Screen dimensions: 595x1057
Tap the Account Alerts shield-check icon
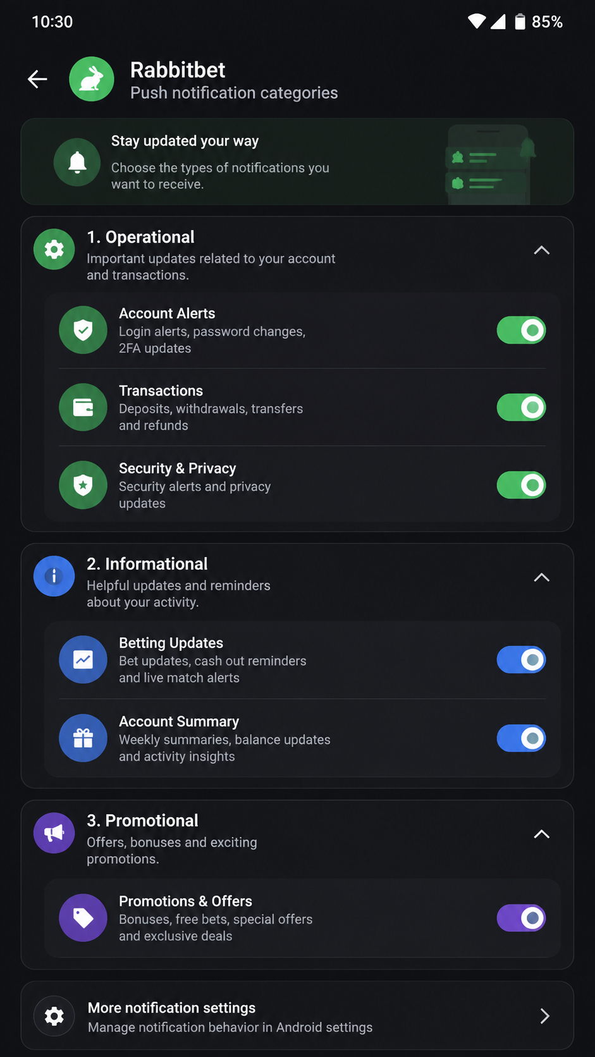(x=83, y=330)
